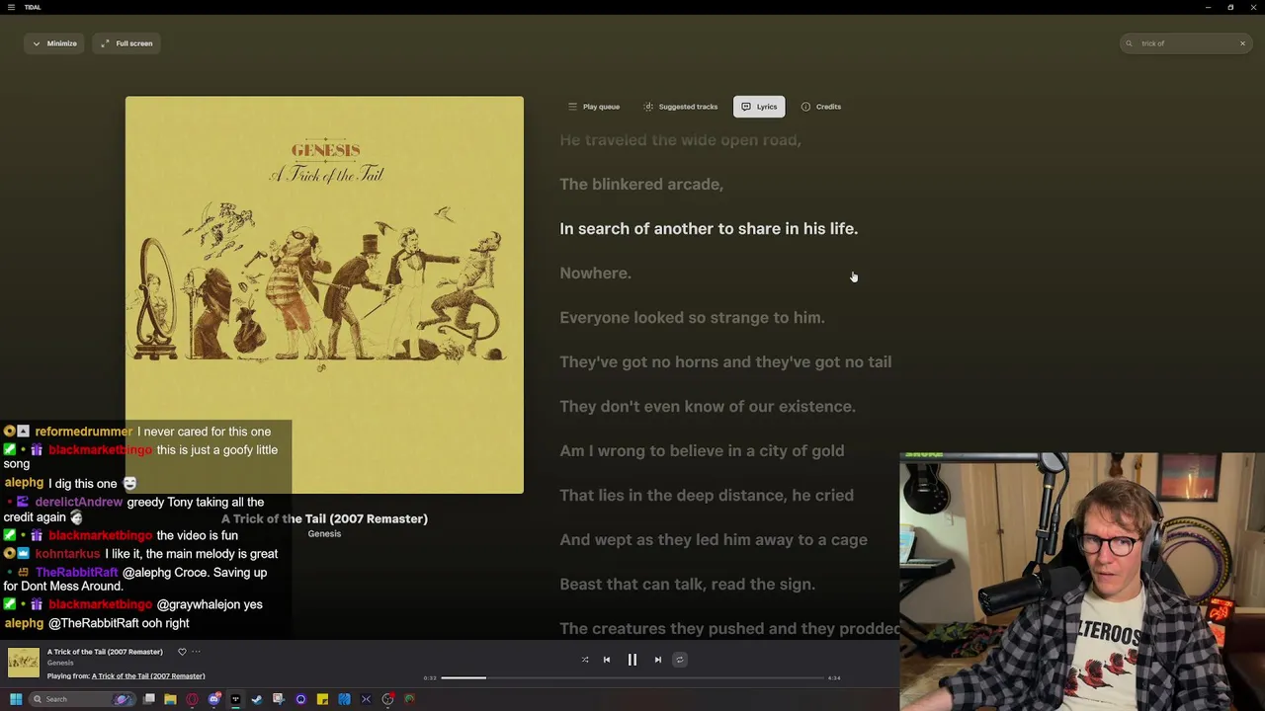Toggle repeat mode
Image resolution: width=1265 pixels, height=711 pixels.
point(680,660)
